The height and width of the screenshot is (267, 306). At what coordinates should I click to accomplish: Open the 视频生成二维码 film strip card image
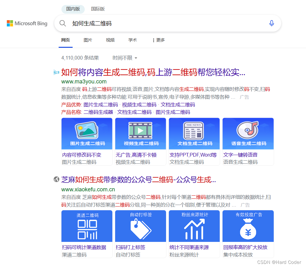[141, 134]
